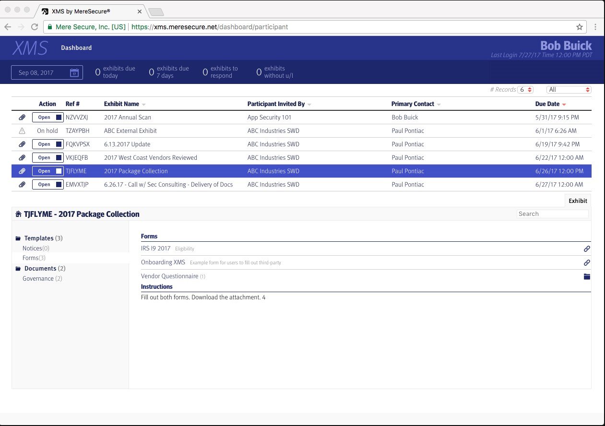
Task: Open the link icon for the Onboarding XMS form
Action: [x=587, y=262]
